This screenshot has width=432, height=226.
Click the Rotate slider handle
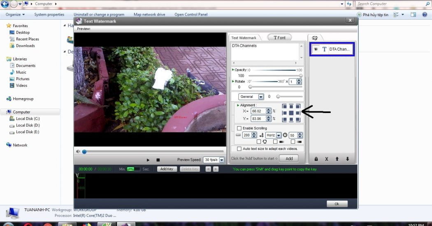tap(250, 87)
